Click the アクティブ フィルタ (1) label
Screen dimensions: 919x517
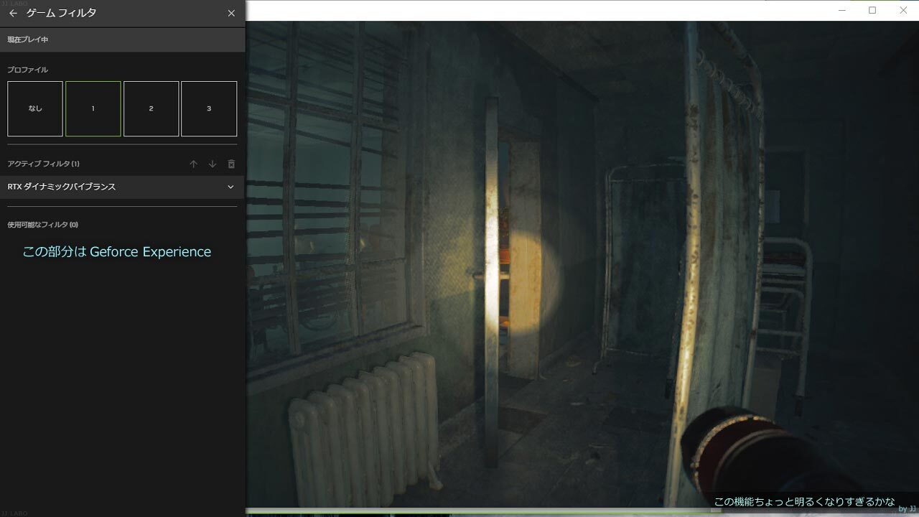point(43,164)
